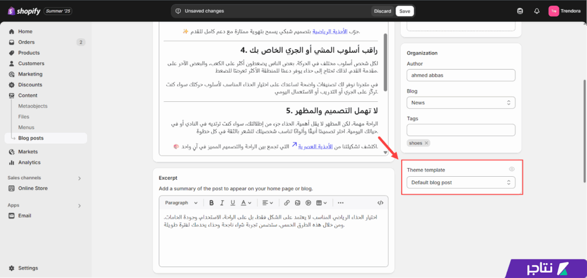Click the Content image icon
Viewport: 587px width, 278px height.
(11, 96)
